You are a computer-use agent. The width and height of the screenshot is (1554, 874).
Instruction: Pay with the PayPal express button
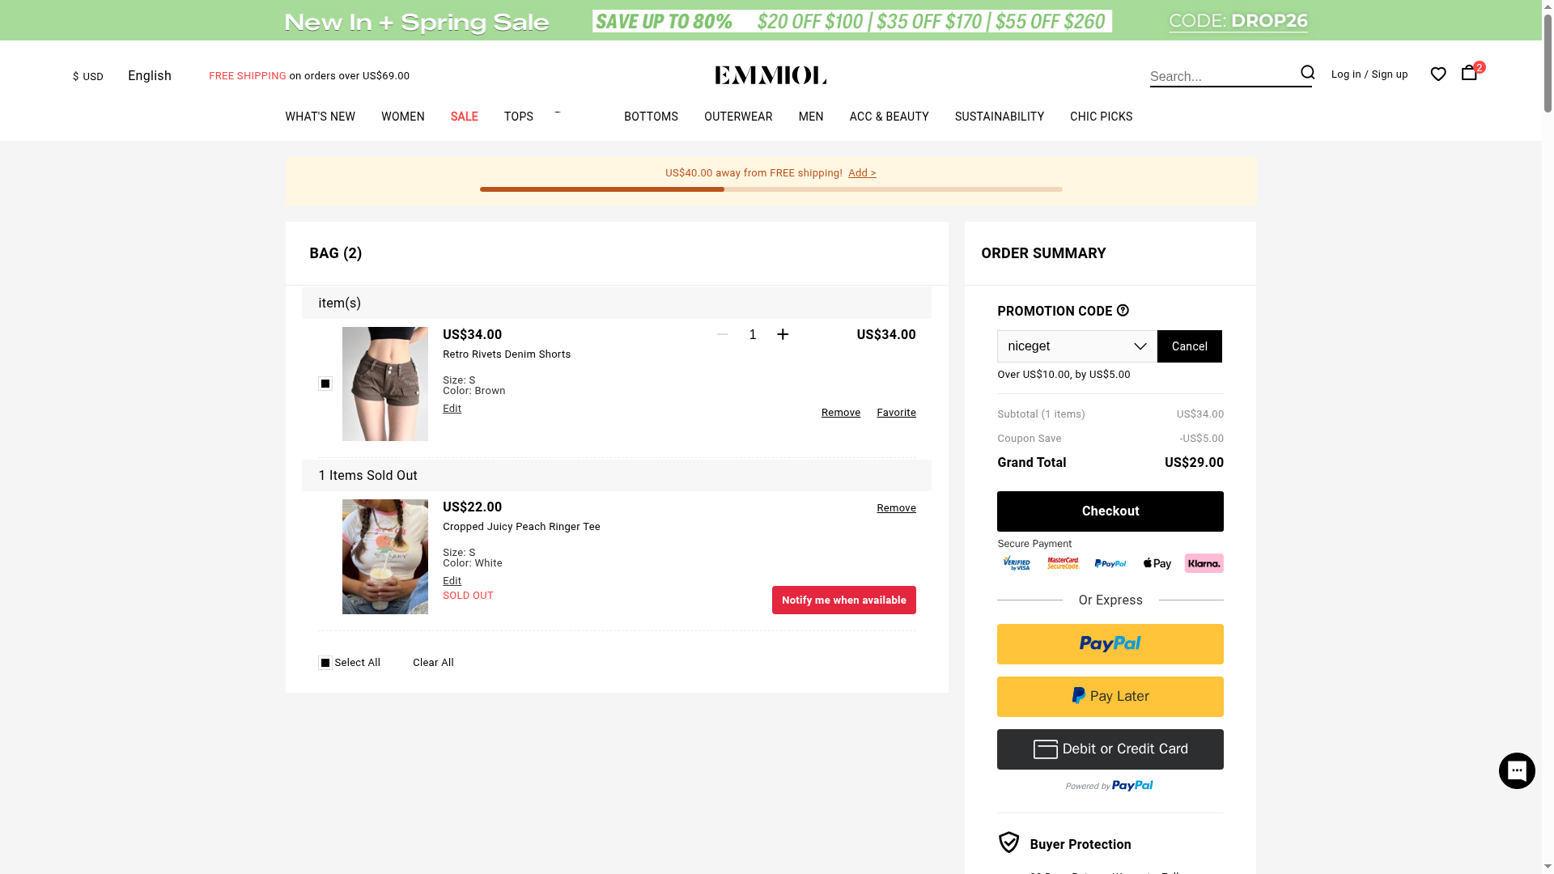point(1110,644)
